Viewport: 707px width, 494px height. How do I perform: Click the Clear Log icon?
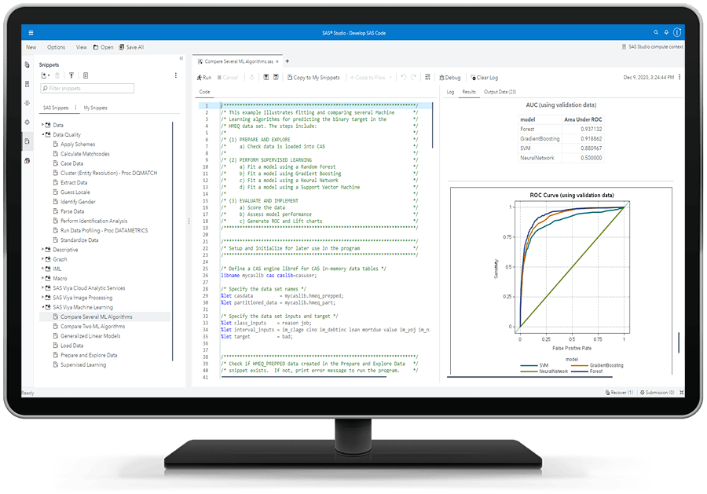click(x=483, y=78)
